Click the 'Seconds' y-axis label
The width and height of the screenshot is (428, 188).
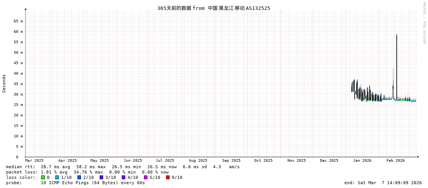click(x=4, y=83)
